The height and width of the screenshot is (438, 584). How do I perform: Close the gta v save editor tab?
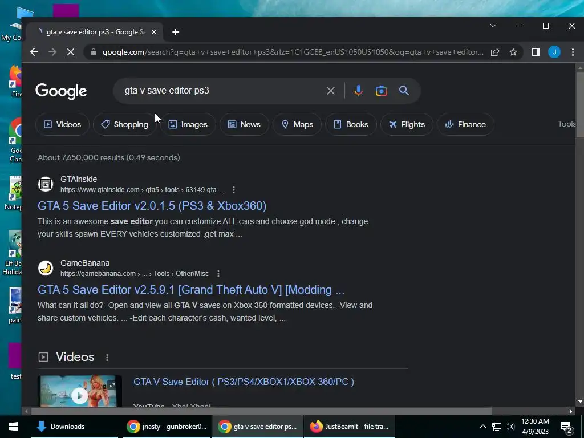tap(154, 32)
